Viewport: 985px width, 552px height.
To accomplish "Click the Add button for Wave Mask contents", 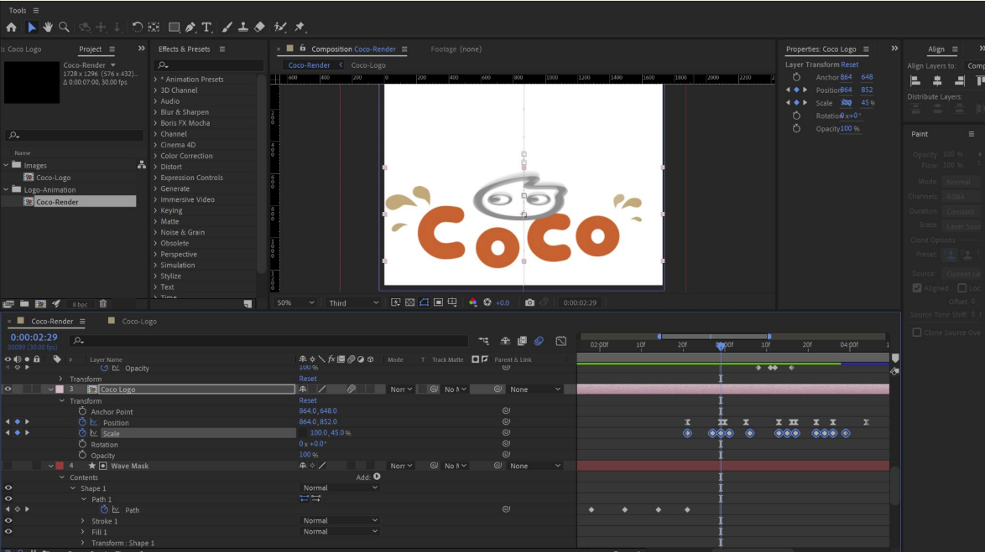I will 377,477.
